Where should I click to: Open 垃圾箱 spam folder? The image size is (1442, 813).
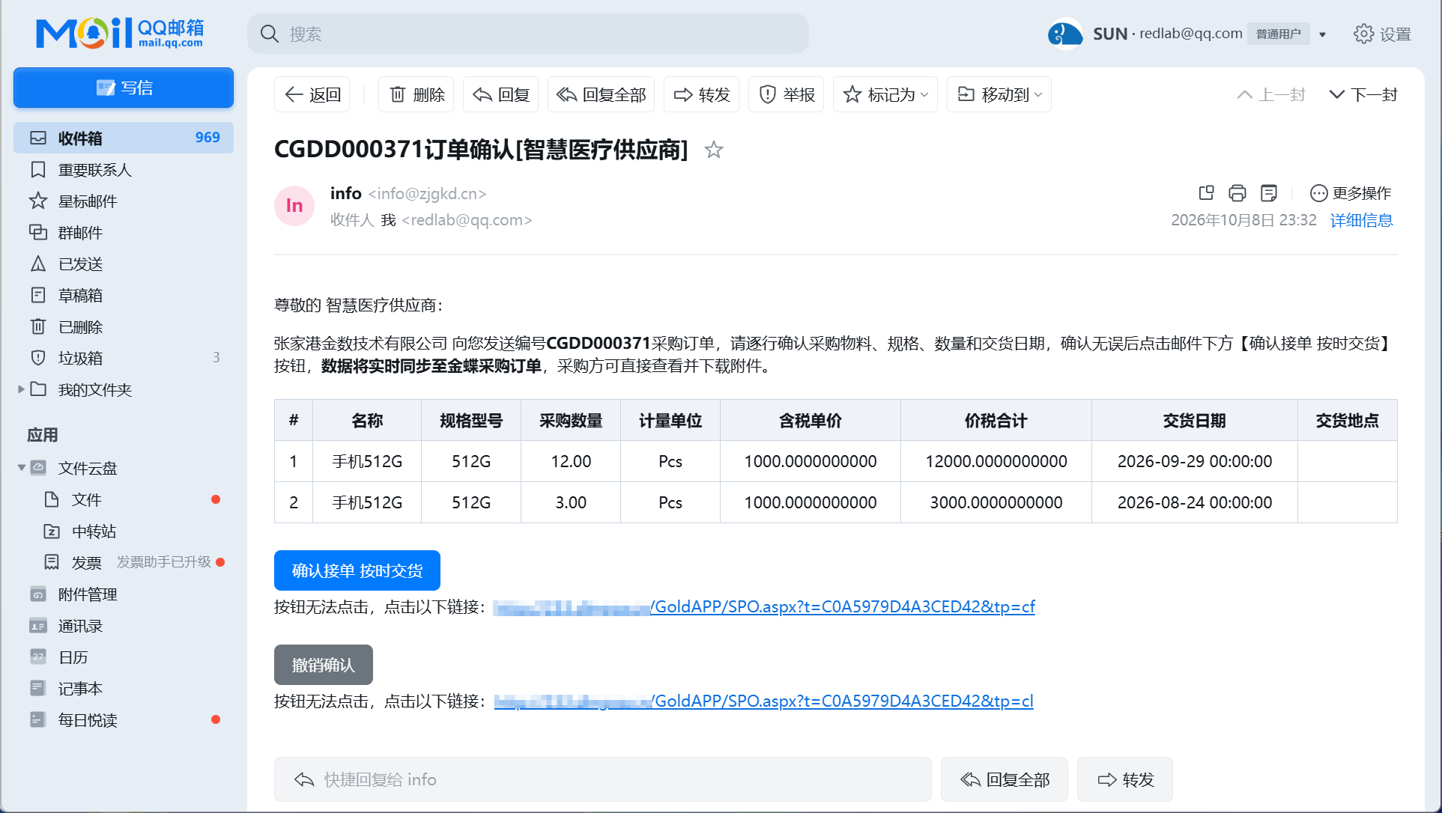[x=124, y=359]
